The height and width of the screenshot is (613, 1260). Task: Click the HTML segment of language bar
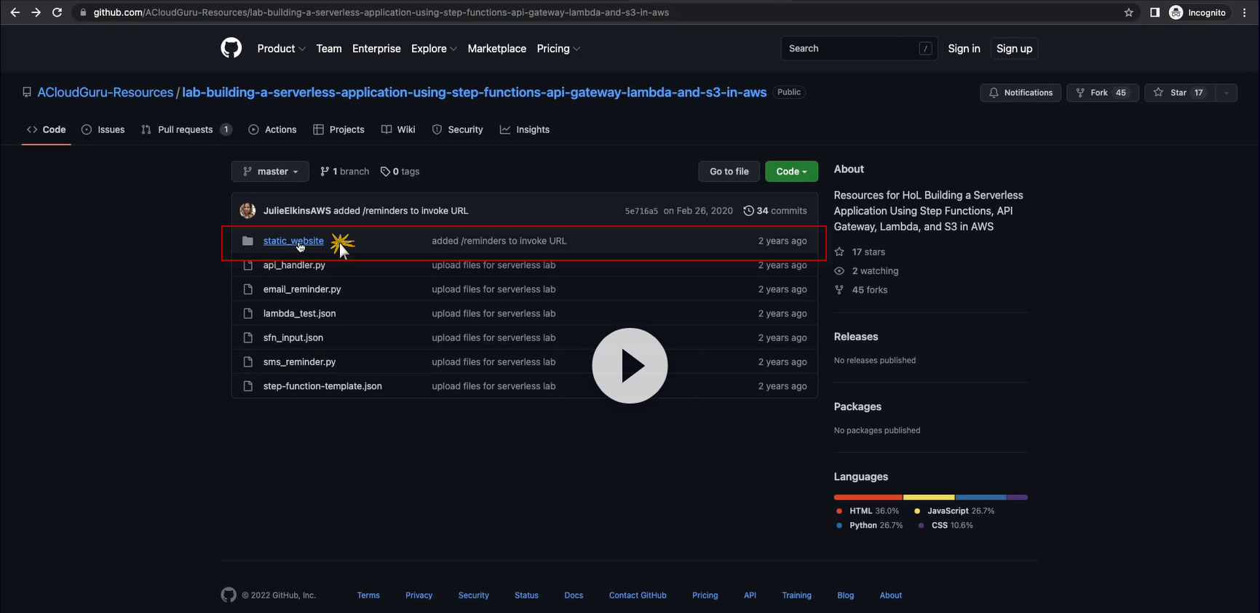(868, 497)
